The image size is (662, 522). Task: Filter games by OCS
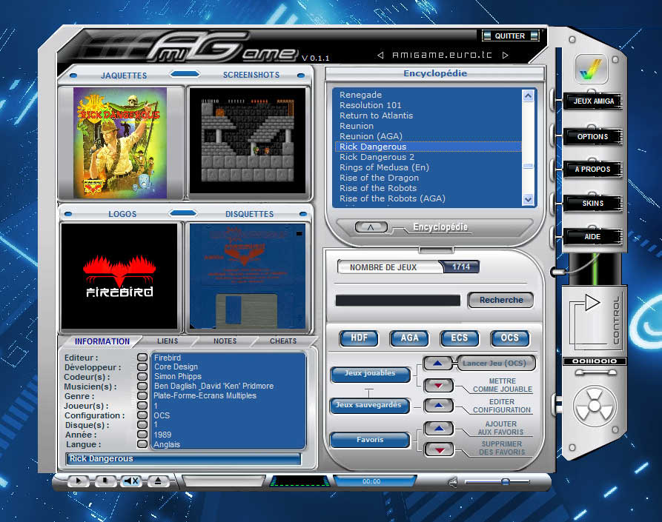click(509, 338)
